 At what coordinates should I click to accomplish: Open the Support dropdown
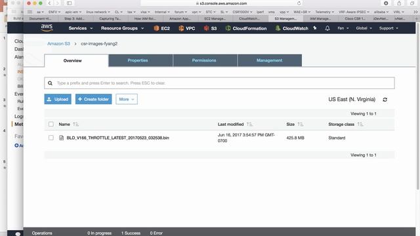tap(388, 28)
